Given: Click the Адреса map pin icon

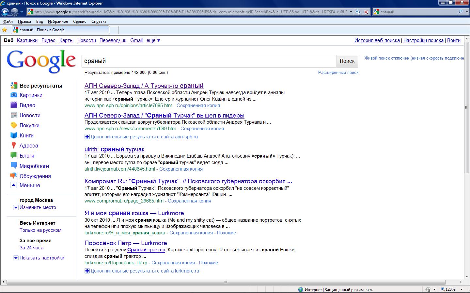Looking at the screenshot, I should tap(14, 145).
